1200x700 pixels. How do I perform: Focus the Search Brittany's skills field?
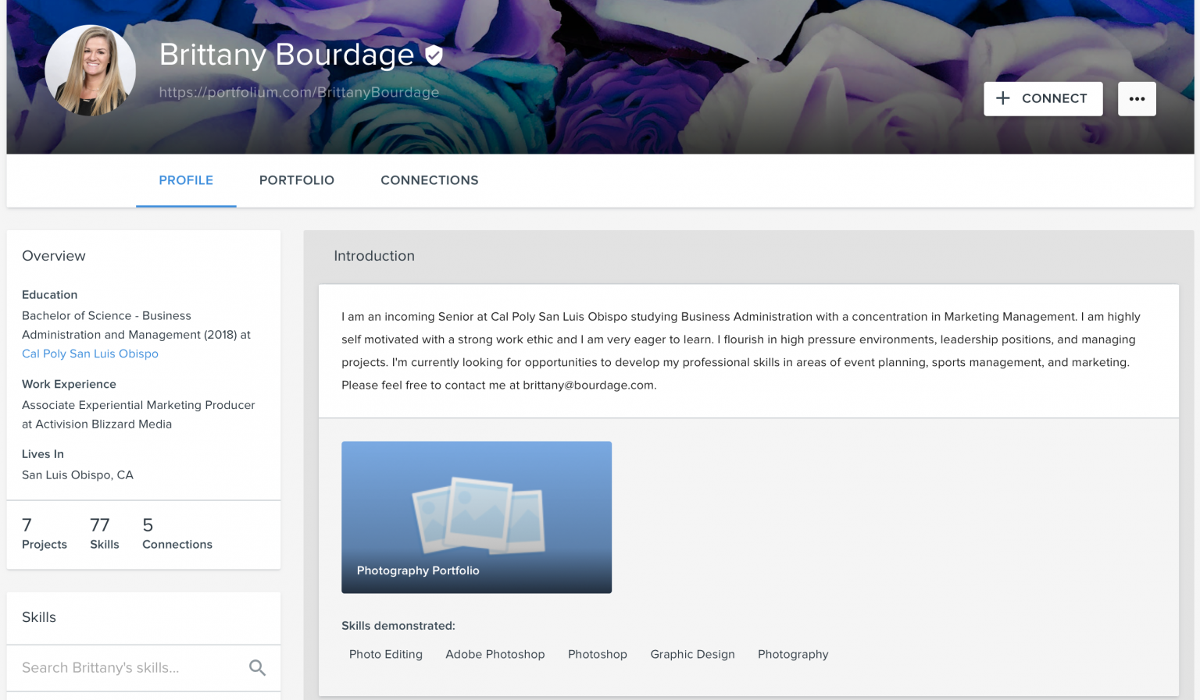[x=129, y=668]
